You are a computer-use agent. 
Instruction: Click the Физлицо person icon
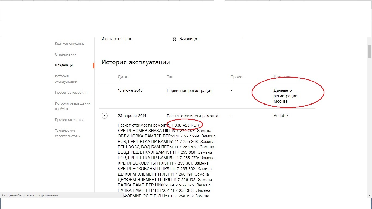click(x=175, y=39)
